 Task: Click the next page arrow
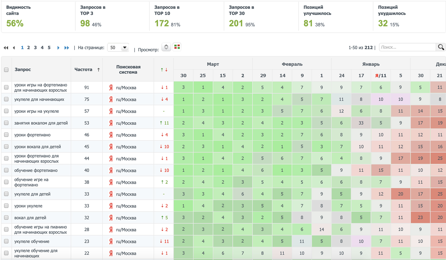[58, 48]
